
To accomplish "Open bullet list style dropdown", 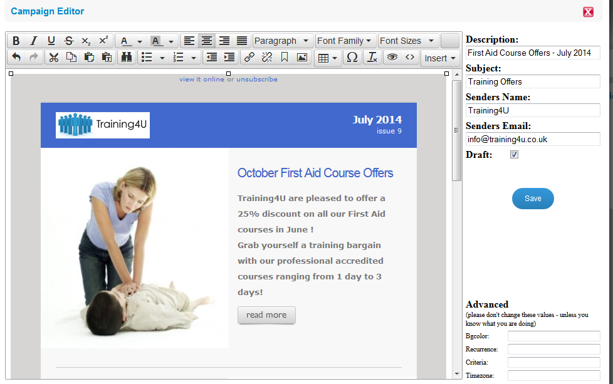I will tap(162, 58).
